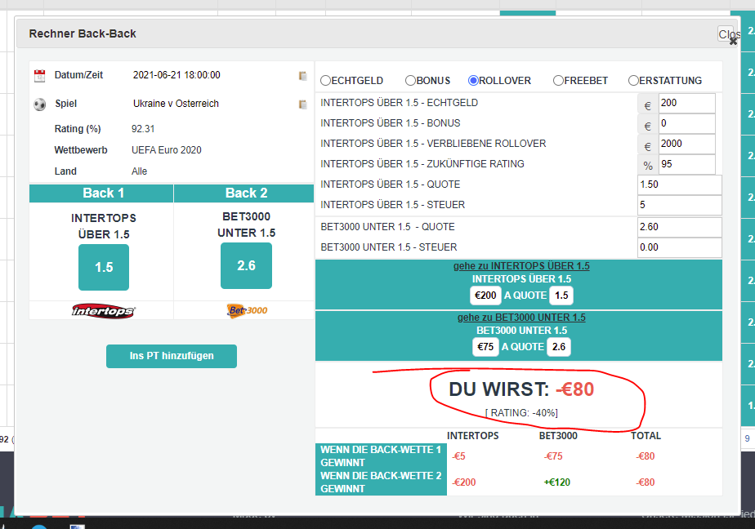Click the calendar icon beside Datum/Zeit
This screenshot has width=755, height=529.
[39, 75]
